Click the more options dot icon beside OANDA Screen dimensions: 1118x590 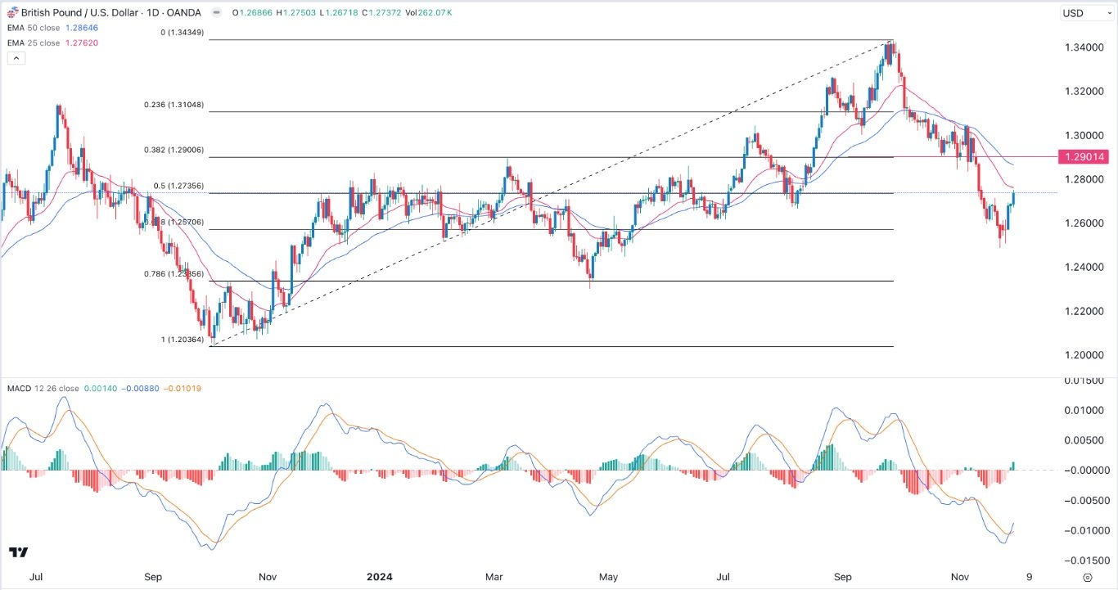215,12
